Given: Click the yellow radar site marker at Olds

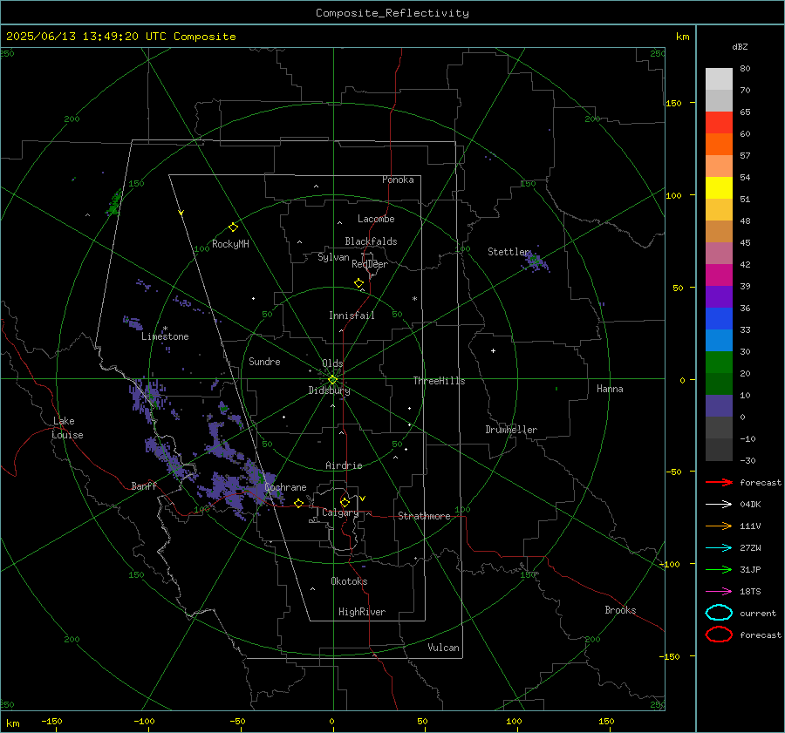Looking at the screenshot, I should [332, 380].
